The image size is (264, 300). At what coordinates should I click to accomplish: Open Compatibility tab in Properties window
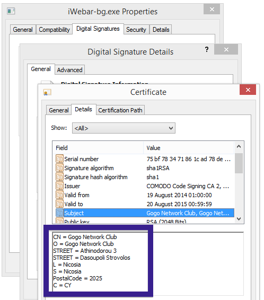click(x=54, y=30)
